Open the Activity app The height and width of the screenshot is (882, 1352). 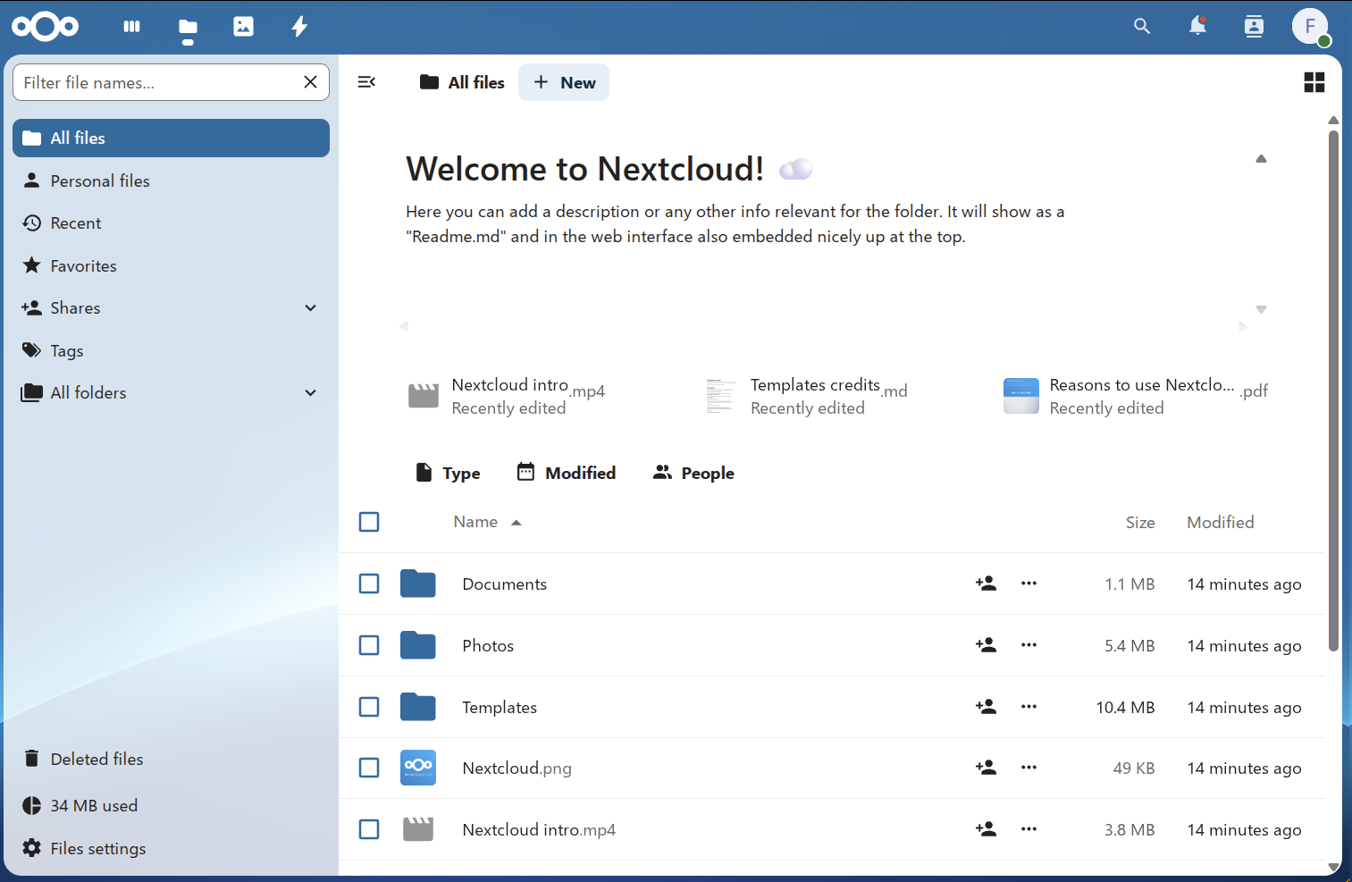(x=298, y=27)
